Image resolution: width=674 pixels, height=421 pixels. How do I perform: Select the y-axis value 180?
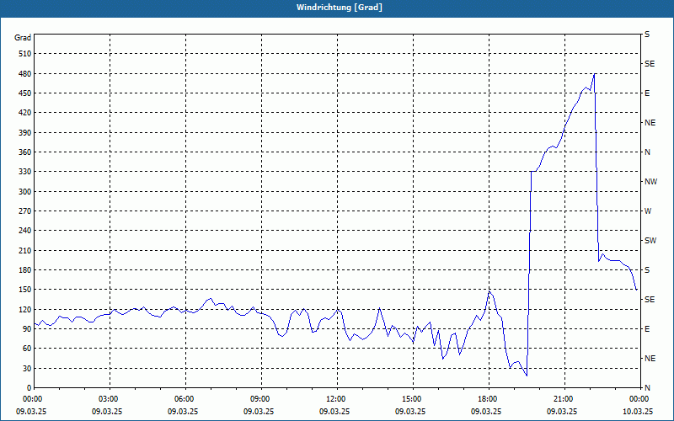25,270
